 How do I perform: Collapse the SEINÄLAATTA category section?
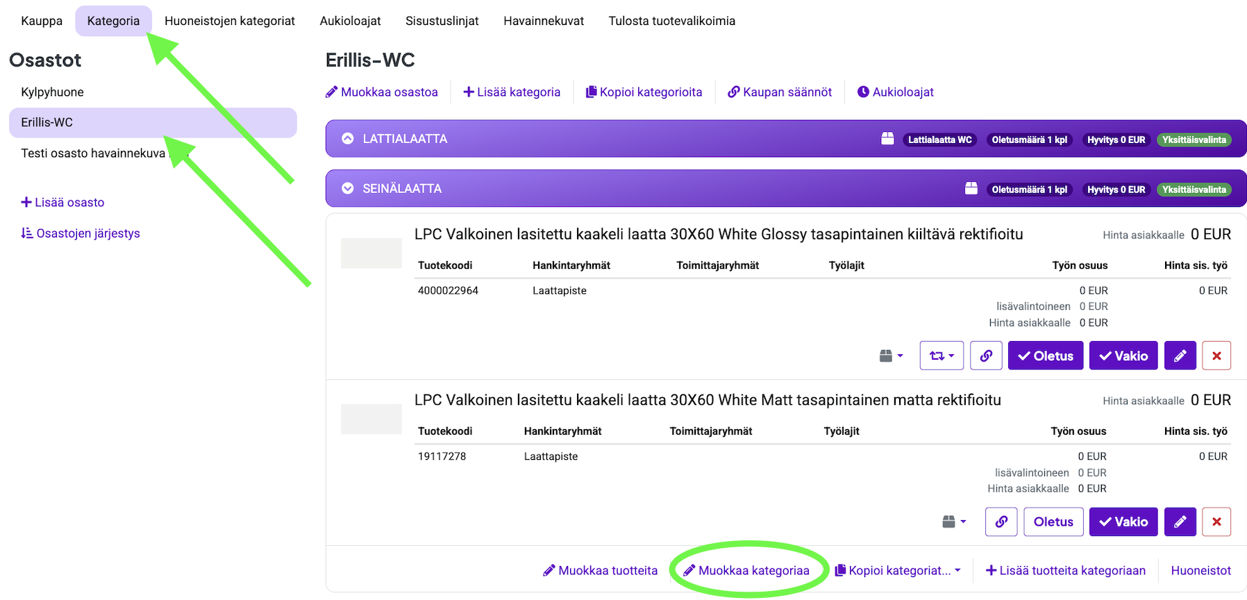pyautogui.click(x=348, y=189)
